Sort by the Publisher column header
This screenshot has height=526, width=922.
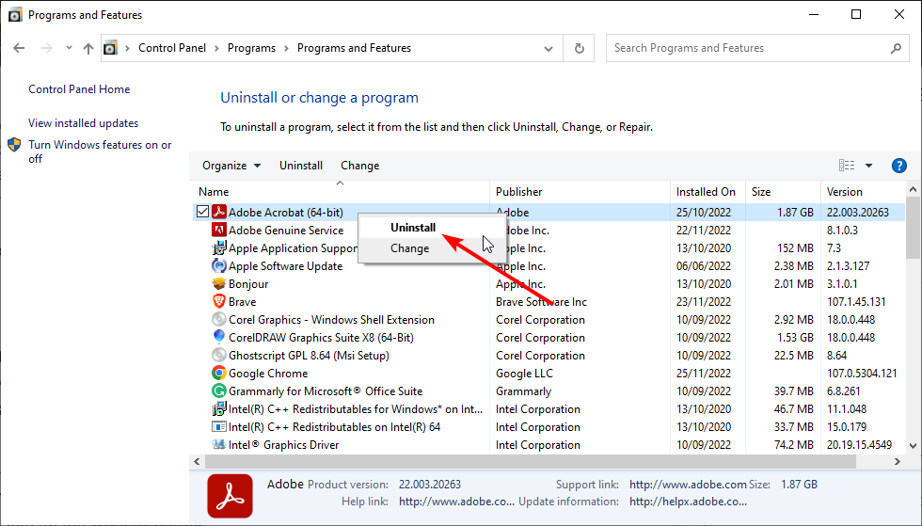(580, 192)
